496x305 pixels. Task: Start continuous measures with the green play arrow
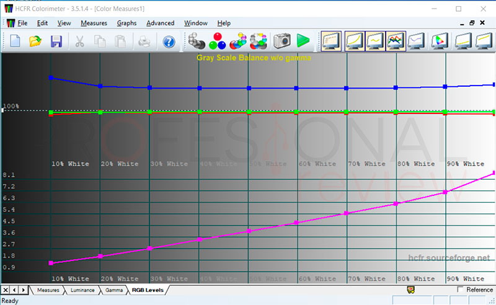coord(303,41)
